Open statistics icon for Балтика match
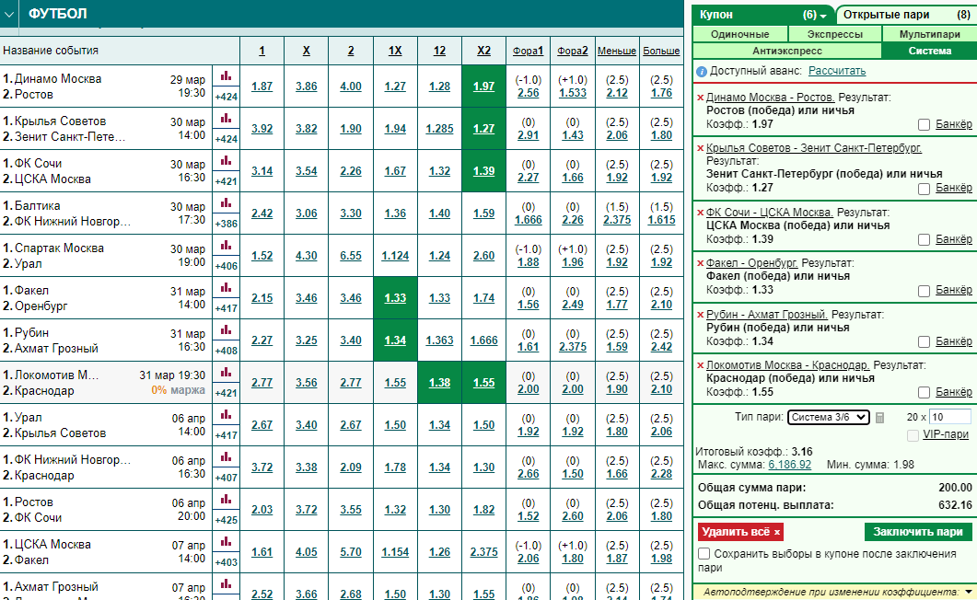 coord(226,203)
